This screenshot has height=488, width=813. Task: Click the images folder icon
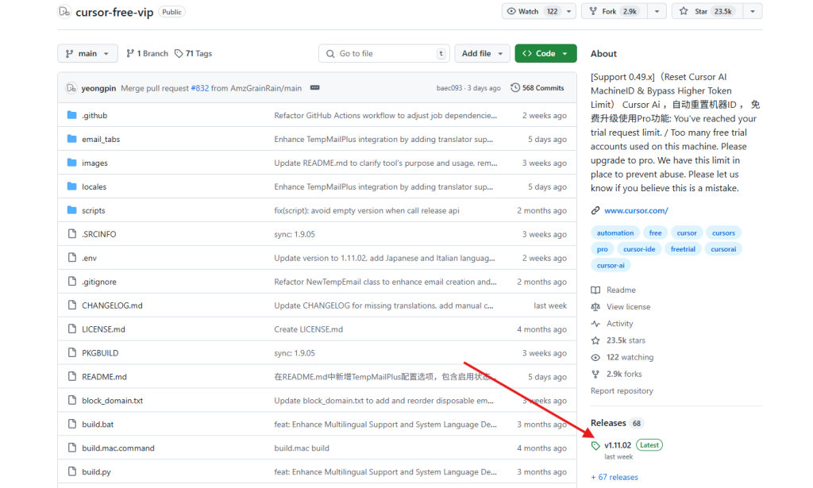click(72, 163)
